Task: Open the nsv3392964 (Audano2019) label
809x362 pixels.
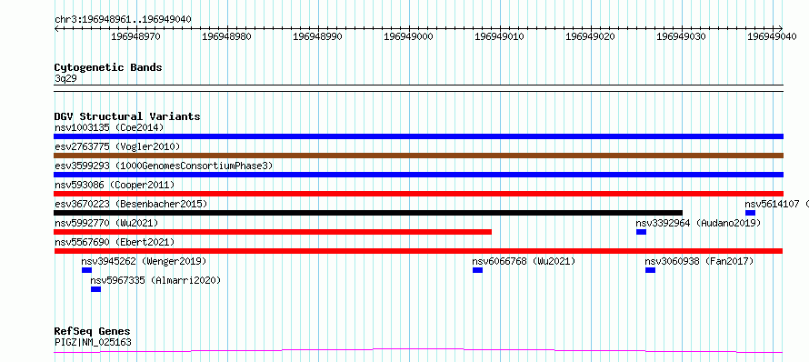Action: [x=698, y=223]
